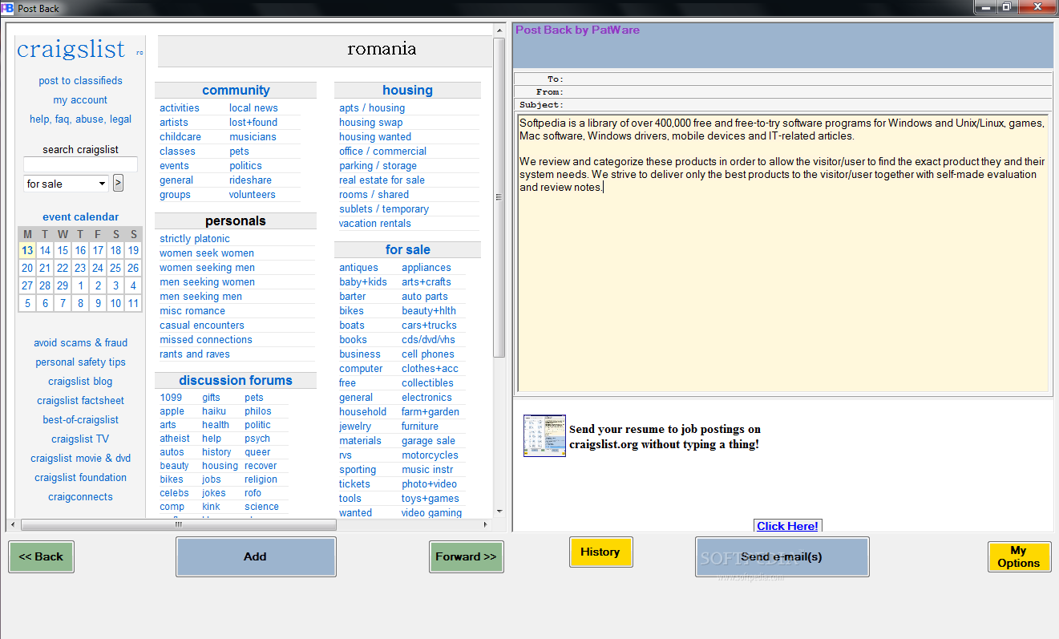Image resolution: width=1059 pixels, height=639 pixels.
Task: Open 'activities' under community
Action: tap(180, 107)
